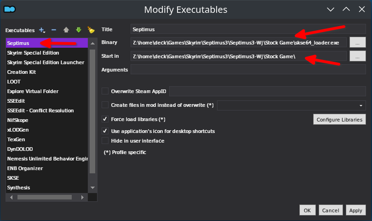Click the vertical scrollbar thumb in list

click(92, 111)
